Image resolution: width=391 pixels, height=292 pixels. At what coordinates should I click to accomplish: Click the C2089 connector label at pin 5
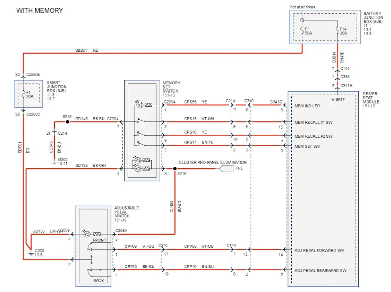tap(121, 231)
